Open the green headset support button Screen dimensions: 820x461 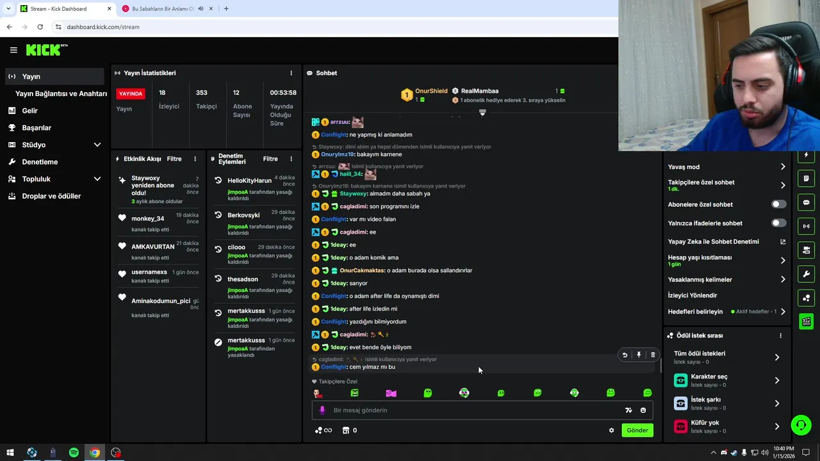[800, 425]
